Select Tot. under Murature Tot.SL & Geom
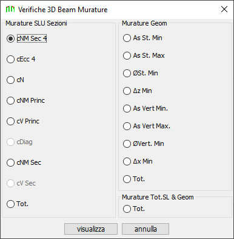Screen dimensions: 234x239 pyautogui.click(x=134, y=209)
